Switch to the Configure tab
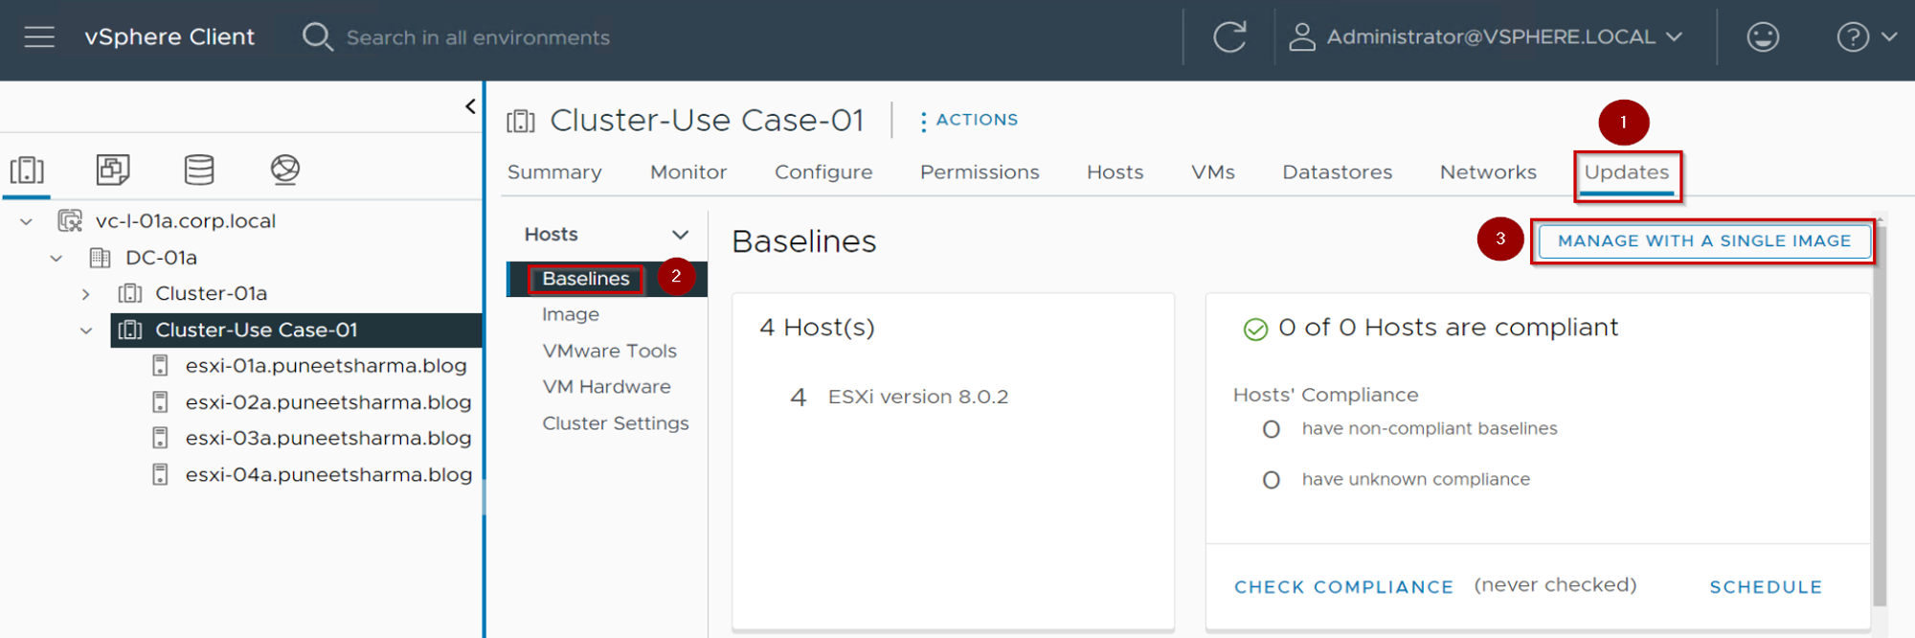This screenshot has height=638, width=1915. pos(822,172)
